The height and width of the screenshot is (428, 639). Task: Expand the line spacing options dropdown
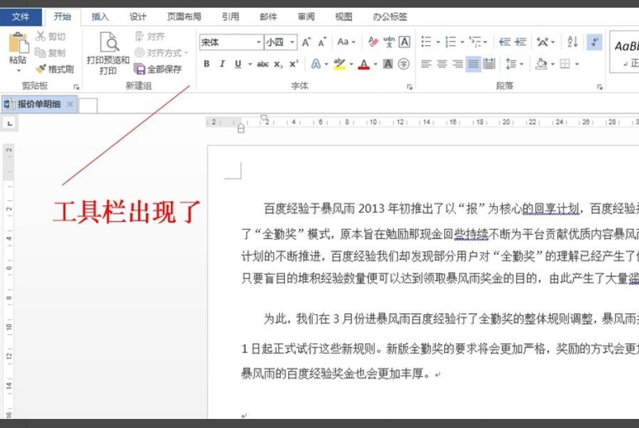pos(522,64)
